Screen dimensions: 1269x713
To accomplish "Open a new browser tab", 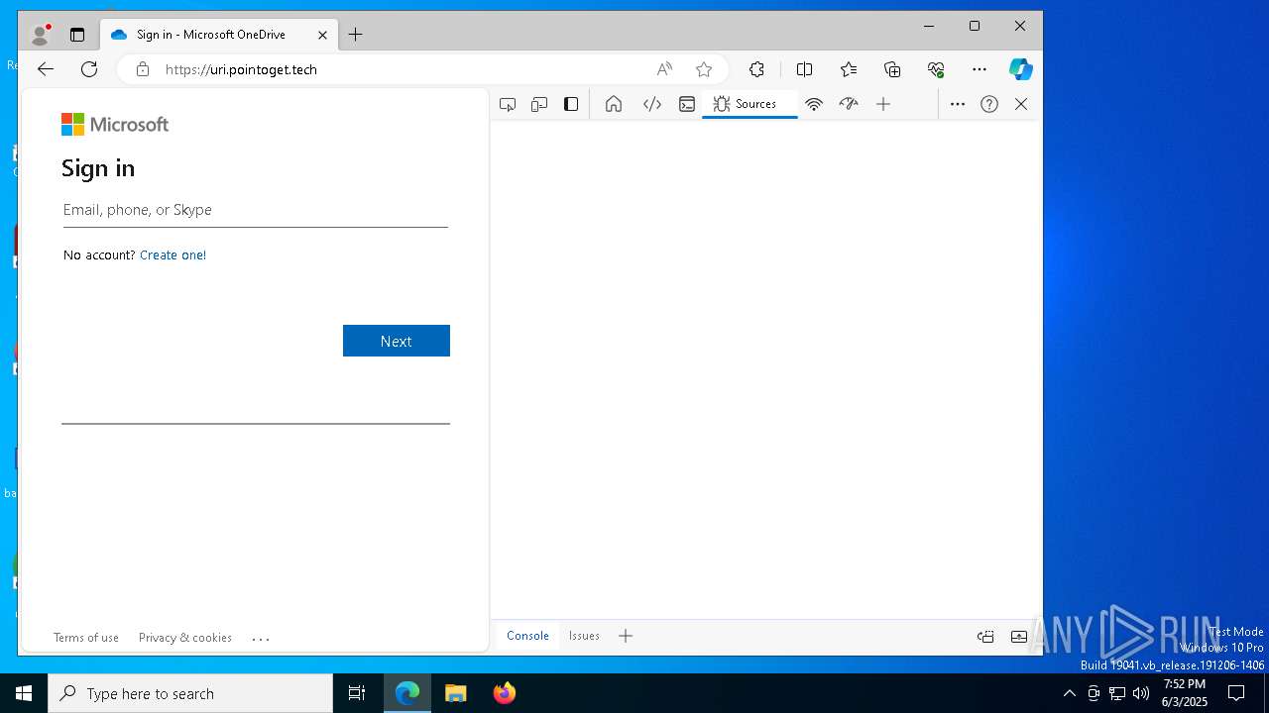I will click(355, 35).
